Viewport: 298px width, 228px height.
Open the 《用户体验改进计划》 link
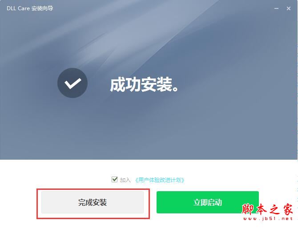click(x=160, y=180)
